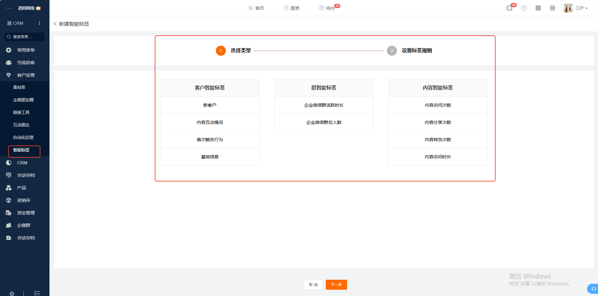Select the 新客户 tag type option

[210, 105]
